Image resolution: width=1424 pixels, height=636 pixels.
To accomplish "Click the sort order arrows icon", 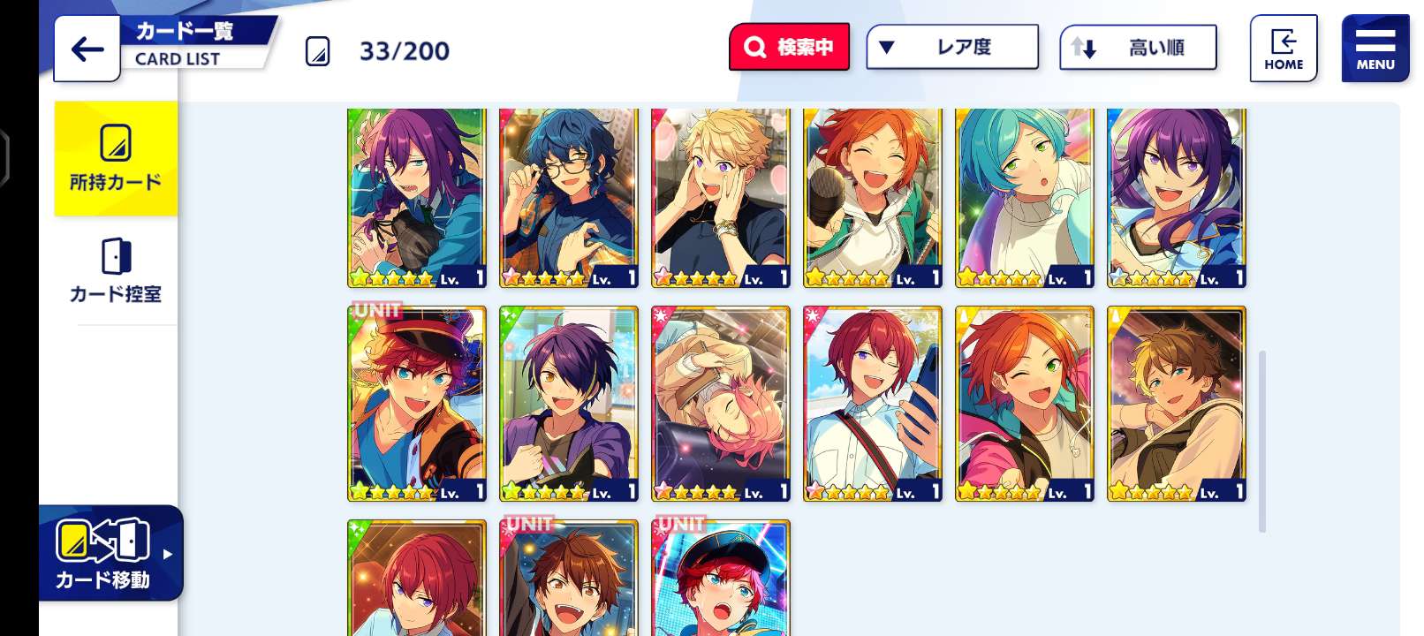I will point(1084,48).
